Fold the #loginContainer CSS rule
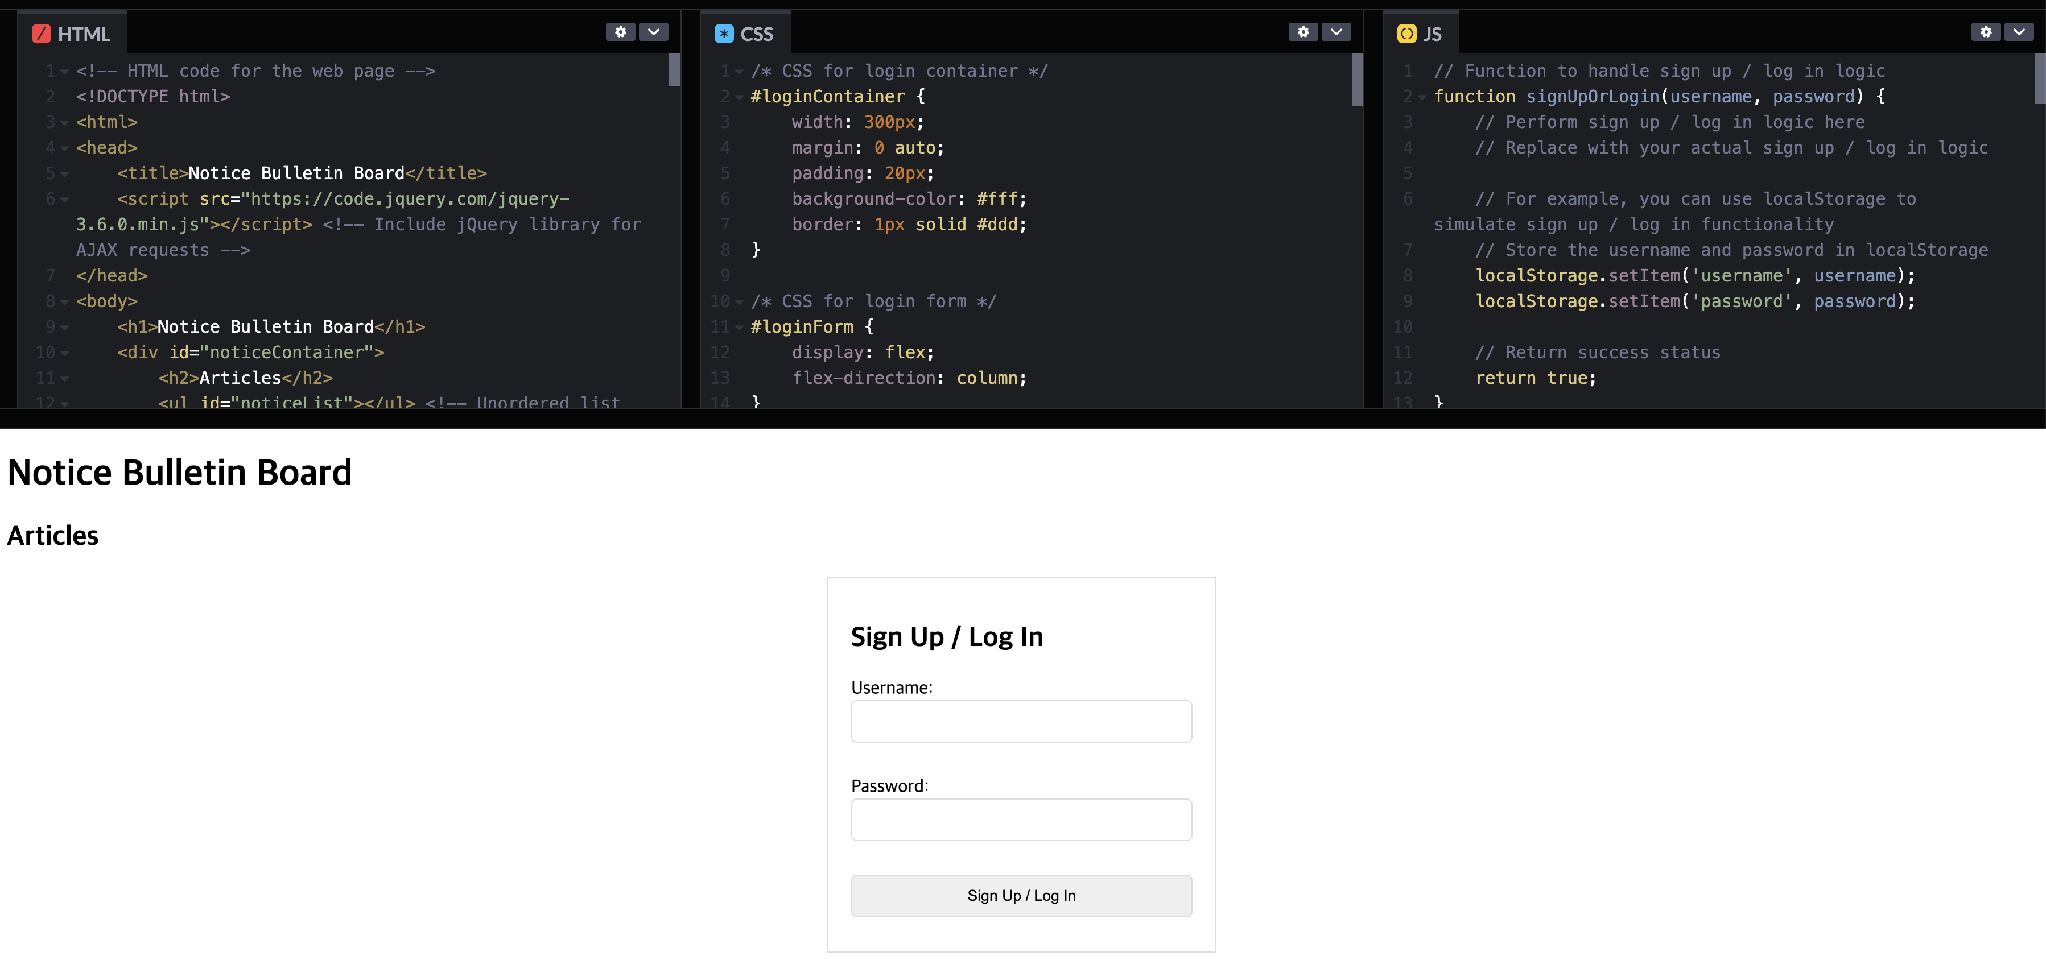The image size is (2046, 977). [x=740, y=97]
